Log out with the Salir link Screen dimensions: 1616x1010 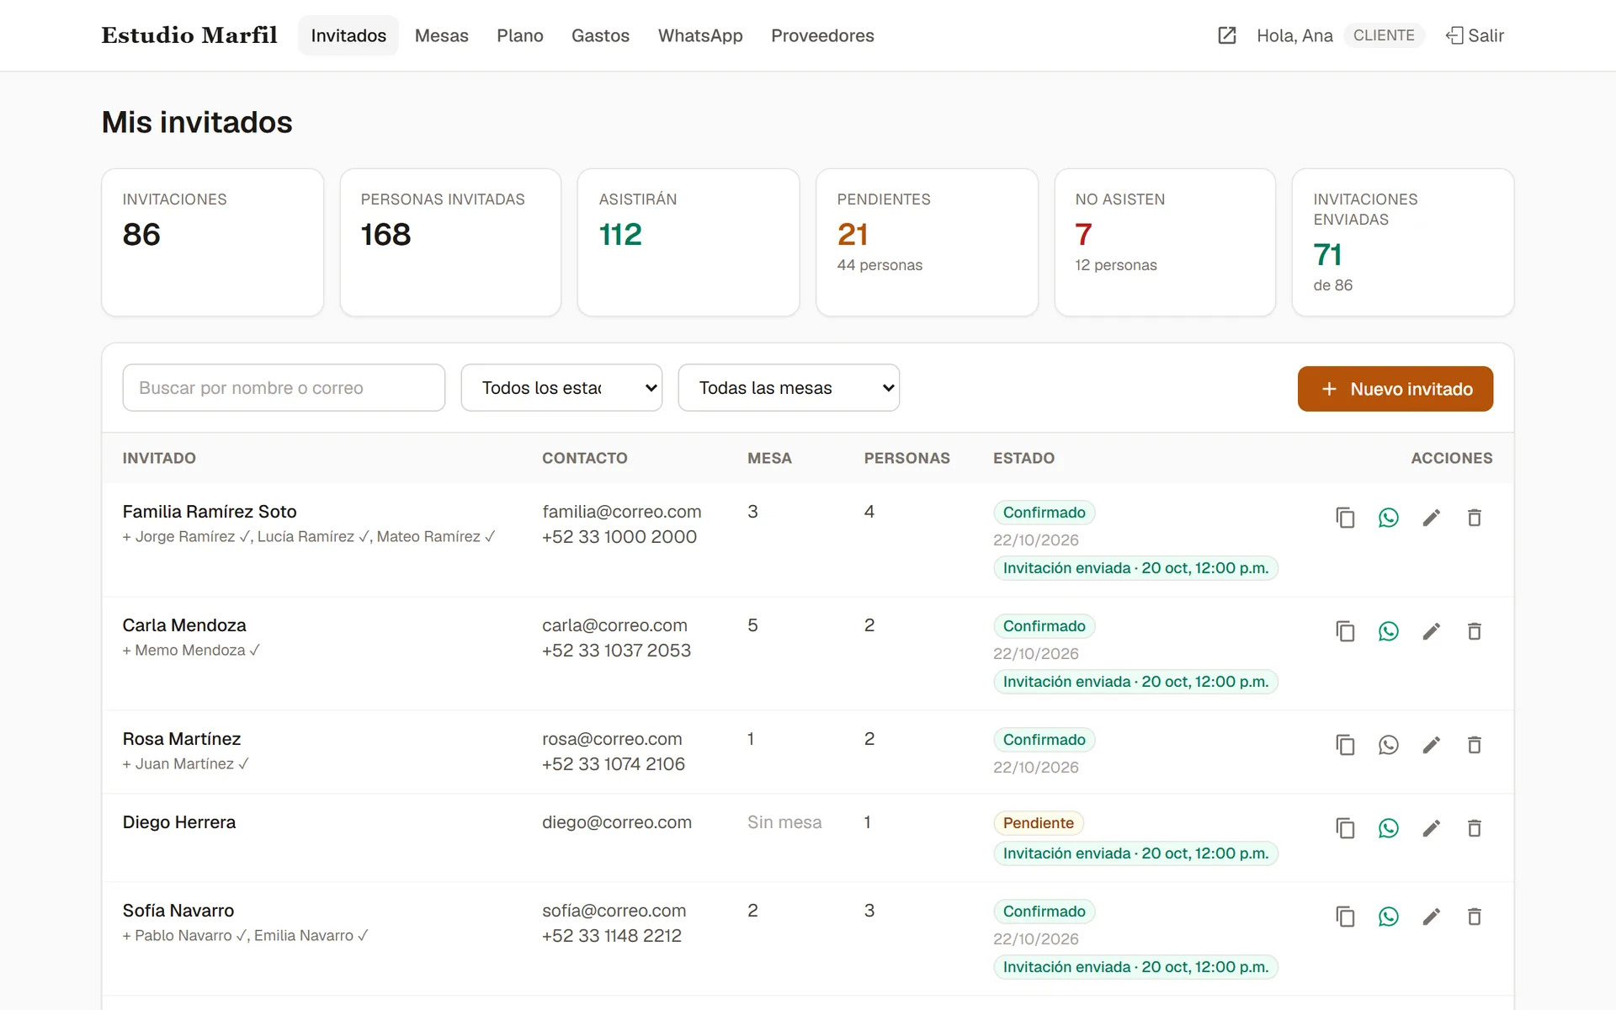1475,35
